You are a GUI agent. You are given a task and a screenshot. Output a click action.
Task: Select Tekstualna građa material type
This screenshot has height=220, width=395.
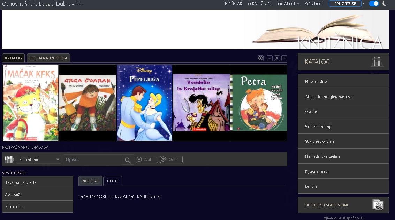(38, 182)
